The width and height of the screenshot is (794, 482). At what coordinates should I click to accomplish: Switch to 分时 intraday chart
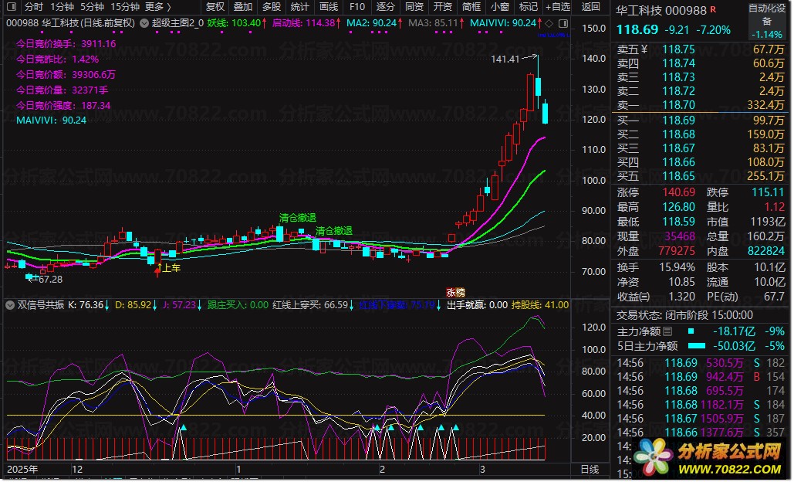(34, 7)
